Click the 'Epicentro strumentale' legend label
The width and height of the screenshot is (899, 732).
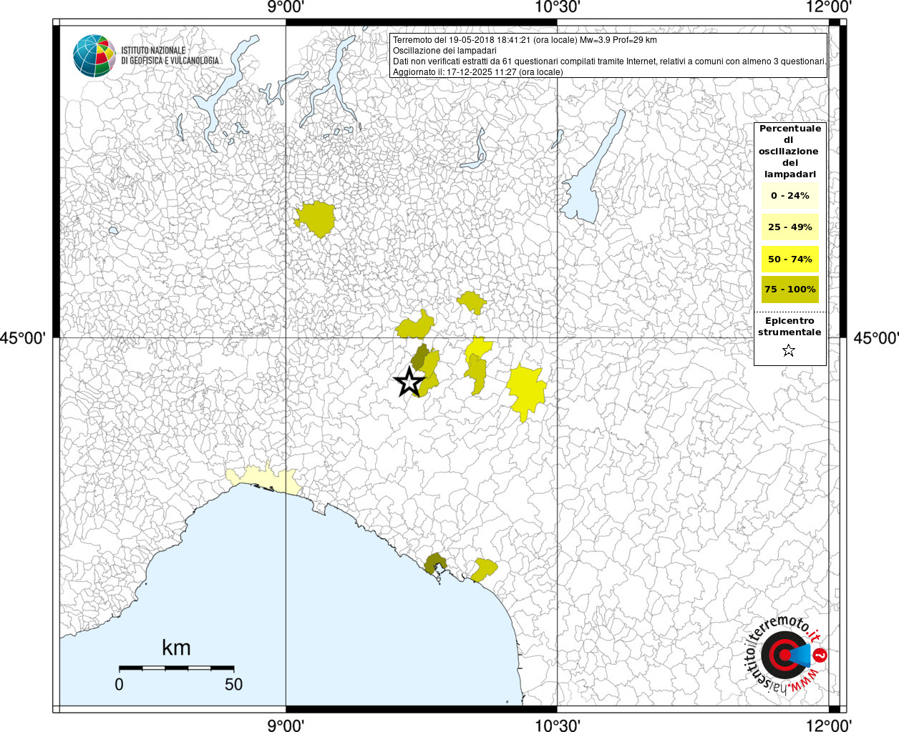pos(789,327)
